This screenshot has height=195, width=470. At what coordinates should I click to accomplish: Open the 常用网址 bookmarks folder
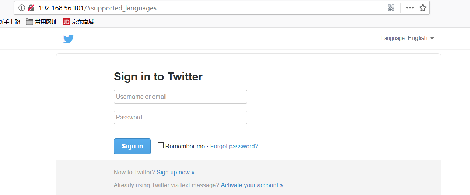click(x=42, y=22)
